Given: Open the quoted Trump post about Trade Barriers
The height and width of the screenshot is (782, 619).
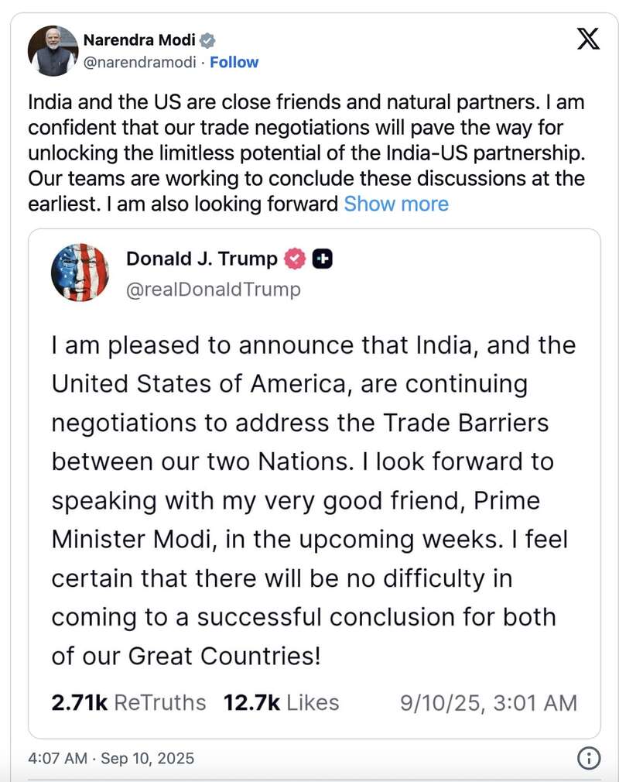Looking at the screenshot, I should point(313,499).
